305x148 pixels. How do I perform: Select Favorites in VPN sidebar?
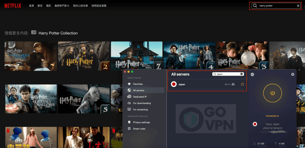[x=144, y=84]
